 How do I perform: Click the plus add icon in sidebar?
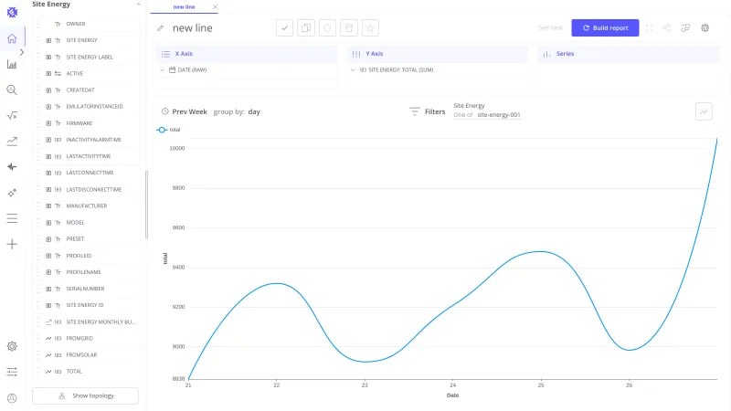pos(12,244)
